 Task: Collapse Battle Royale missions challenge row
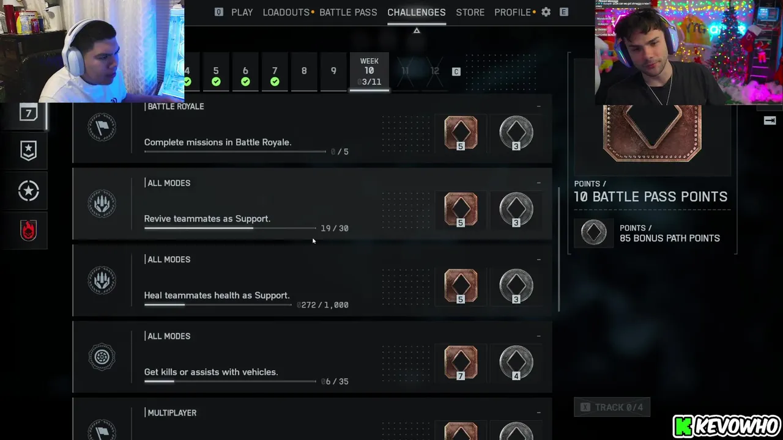tap(539, 106)
